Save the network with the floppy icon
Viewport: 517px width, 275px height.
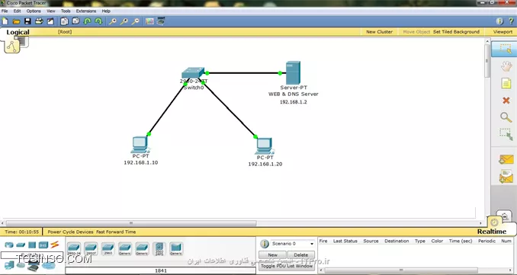pyautogui.click(x=27, y=21)
